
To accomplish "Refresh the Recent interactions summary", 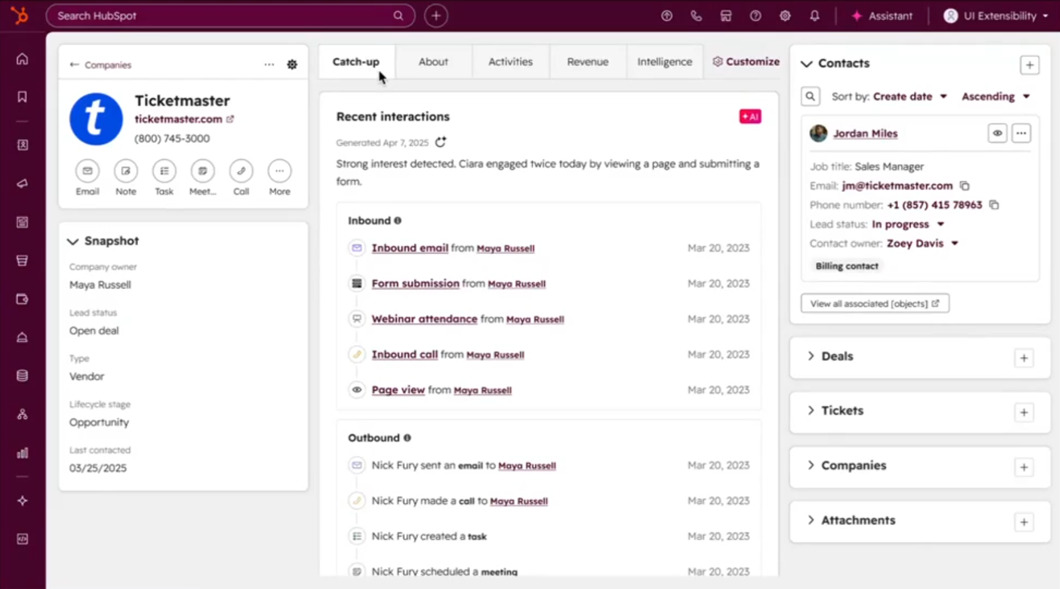I will (x=441, y=142).
